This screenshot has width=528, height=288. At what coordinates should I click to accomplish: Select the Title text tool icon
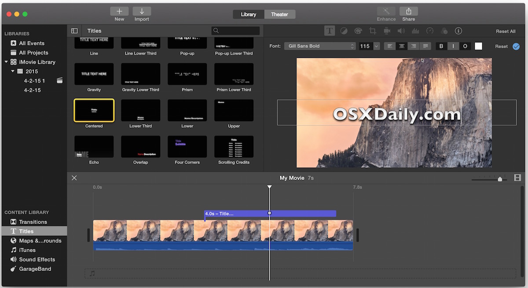pos(329,31)
